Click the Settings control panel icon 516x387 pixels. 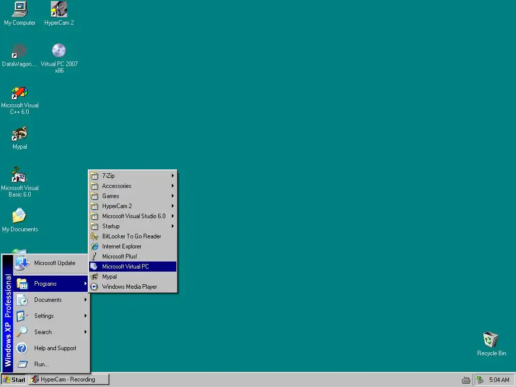[22, 316]
